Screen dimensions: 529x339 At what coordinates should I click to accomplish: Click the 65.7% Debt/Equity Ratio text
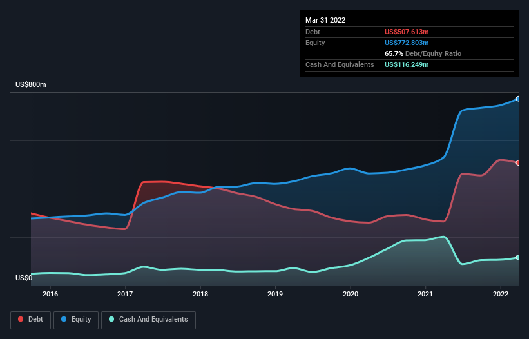click(423, 53)
